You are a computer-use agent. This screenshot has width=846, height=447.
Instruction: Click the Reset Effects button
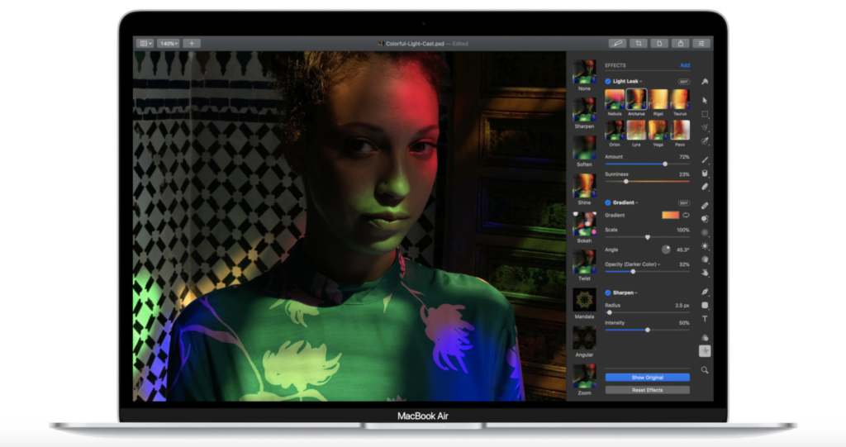pos(647,390)
